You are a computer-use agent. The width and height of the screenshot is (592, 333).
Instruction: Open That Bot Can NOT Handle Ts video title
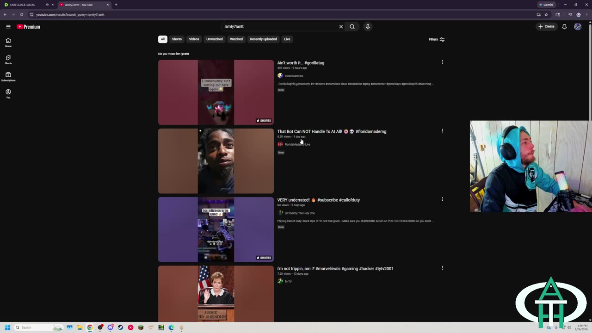point(332,131)
